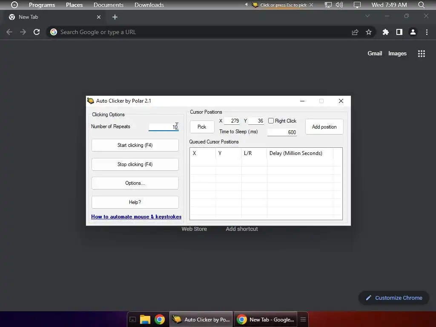The height and width of the screenshot is (327, 436).
Task: Click the X column header in queue
Action: pyautogui.click(x=203, y=153)
